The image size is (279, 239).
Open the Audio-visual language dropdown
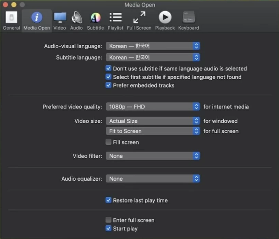153,46
